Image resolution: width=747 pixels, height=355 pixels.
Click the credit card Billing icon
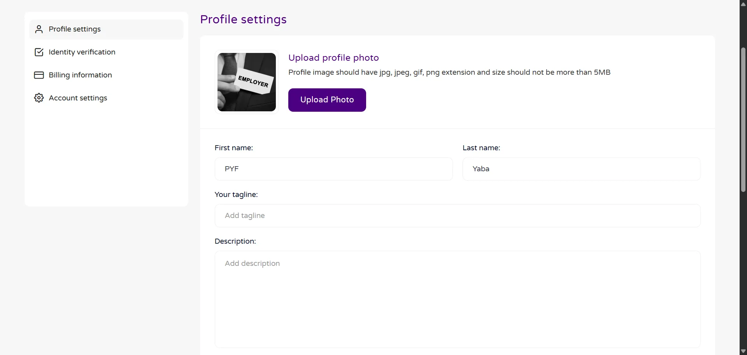(39, 75)
